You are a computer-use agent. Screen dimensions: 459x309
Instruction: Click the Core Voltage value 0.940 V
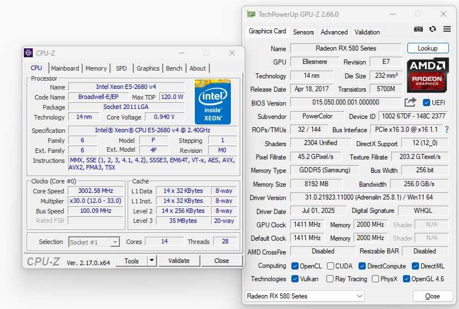pyautogui.click(x=164, y=117)
